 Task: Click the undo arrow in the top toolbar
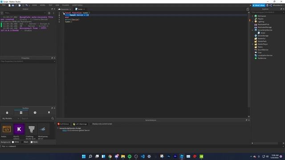tap(27, 5)
